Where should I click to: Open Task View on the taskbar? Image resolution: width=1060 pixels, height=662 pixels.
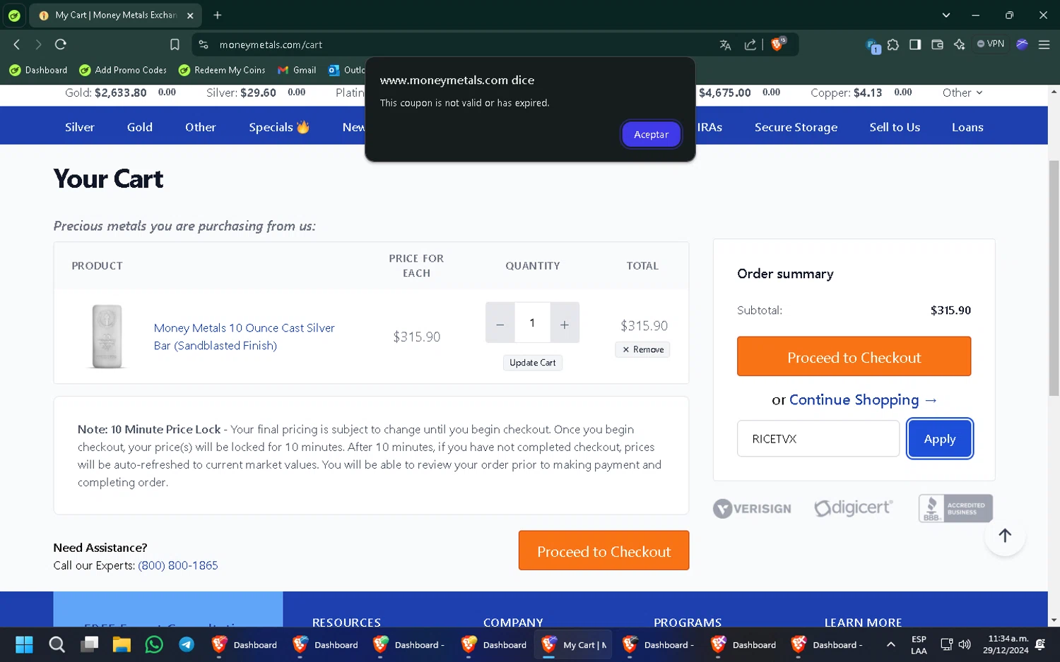click(89, 644)
